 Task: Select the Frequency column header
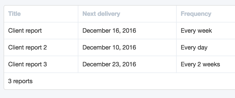[196, 14]
